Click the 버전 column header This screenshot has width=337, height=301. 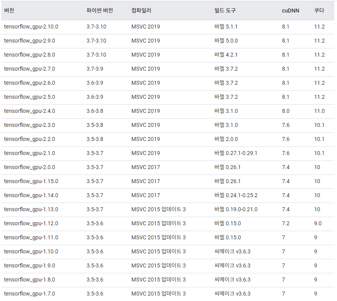tap(9, 11)
